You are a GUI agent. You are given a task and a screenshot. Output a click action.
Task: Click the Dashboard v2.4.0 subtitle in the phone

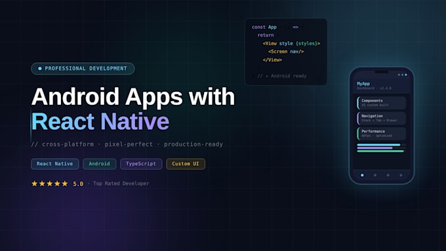tap(374, 88)
